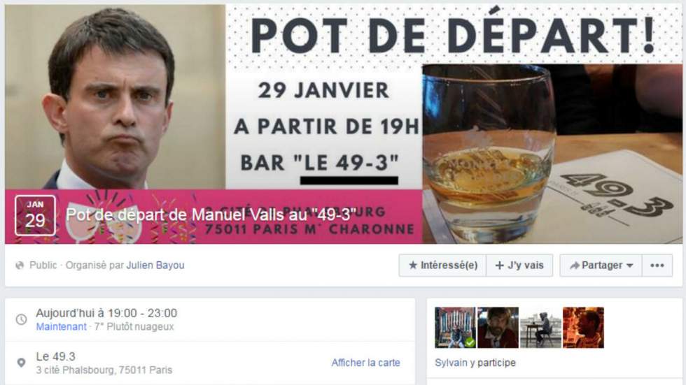Click Afficher la carte link
686x385 pixels.
point(365,363)
